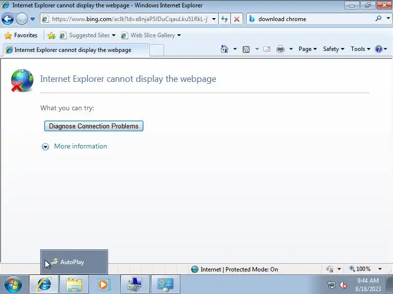Viewport: 393px width, 294px height.
Task: Click the Home page icon
Action: pyautogui.click(x=225, y=49)
